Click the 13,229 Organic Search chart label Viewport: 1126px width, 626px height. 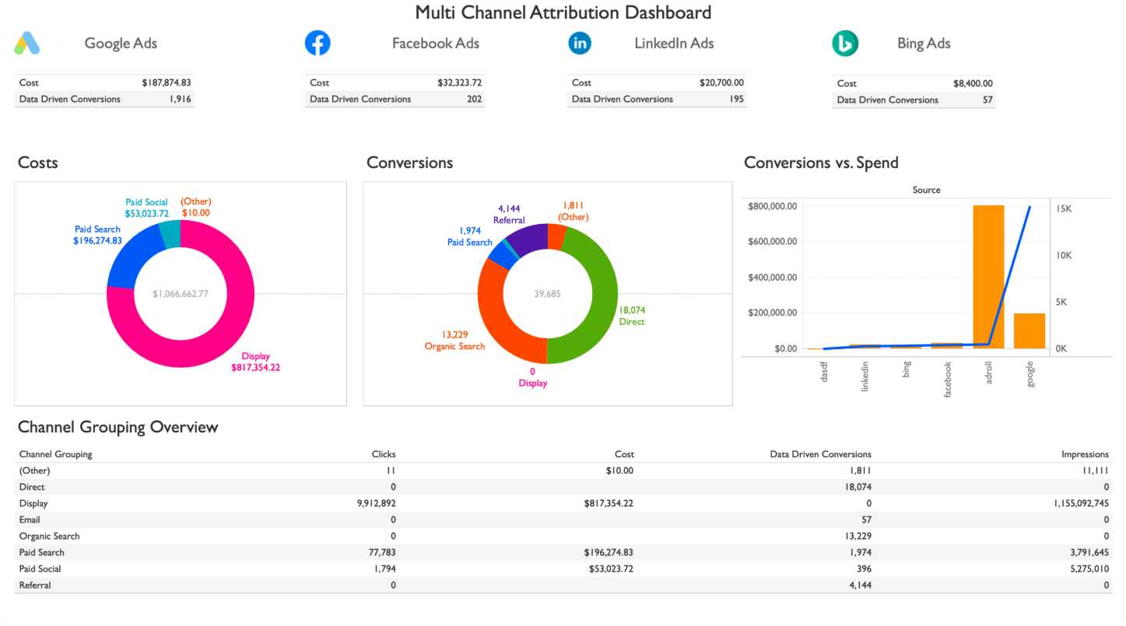click(454, 341)
